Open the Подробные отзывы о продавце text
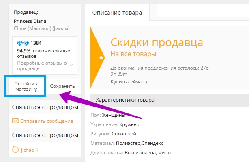The width and height of the screenshot is (249, 168). tap(42, 65)
